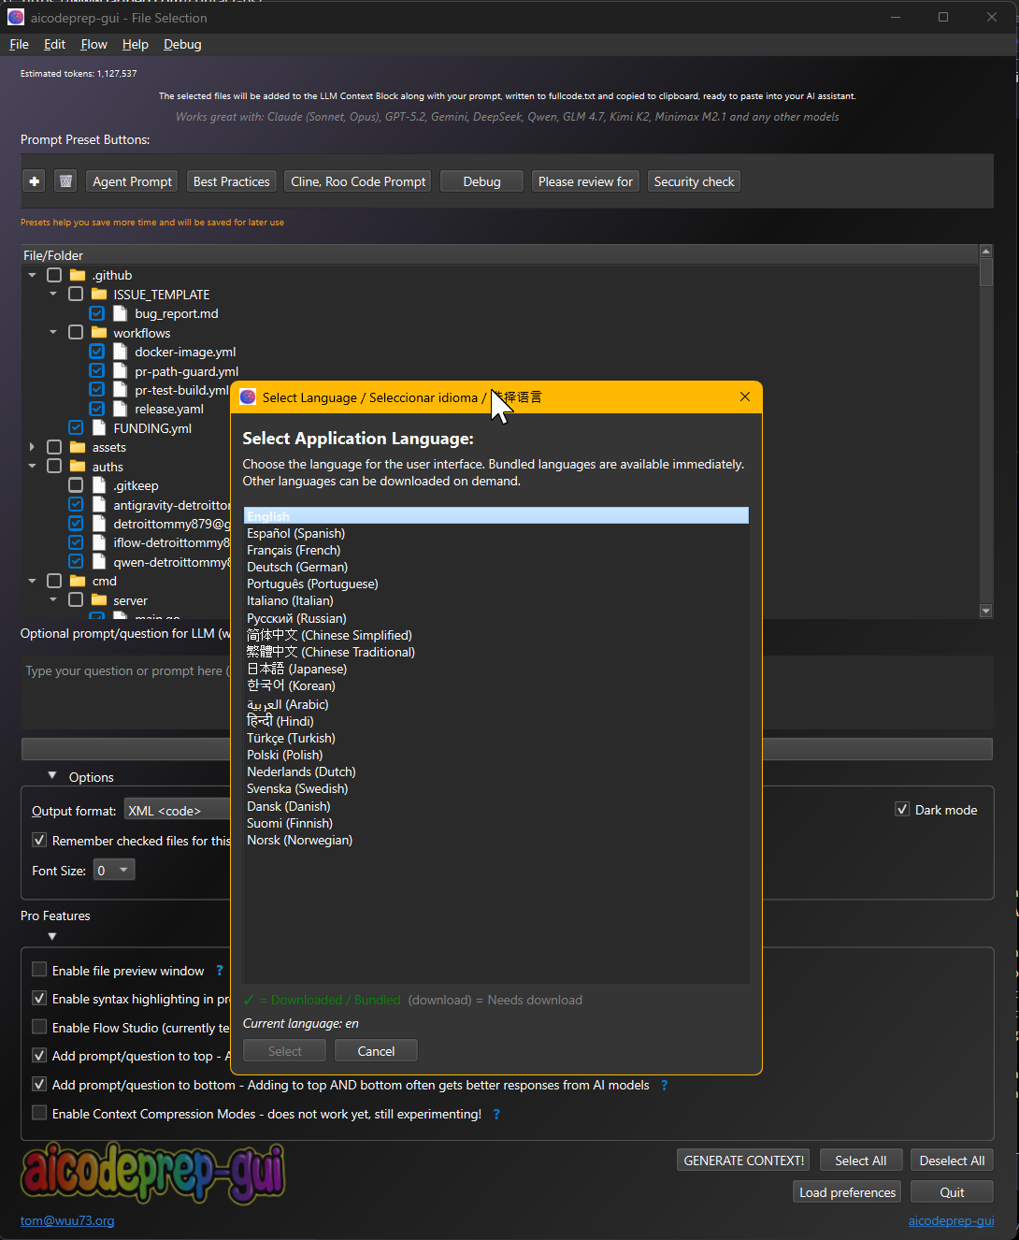The width and height of the screenshot is (1019, 1240).
Task: Click the cmd folder icon
Action: [78, 581]
